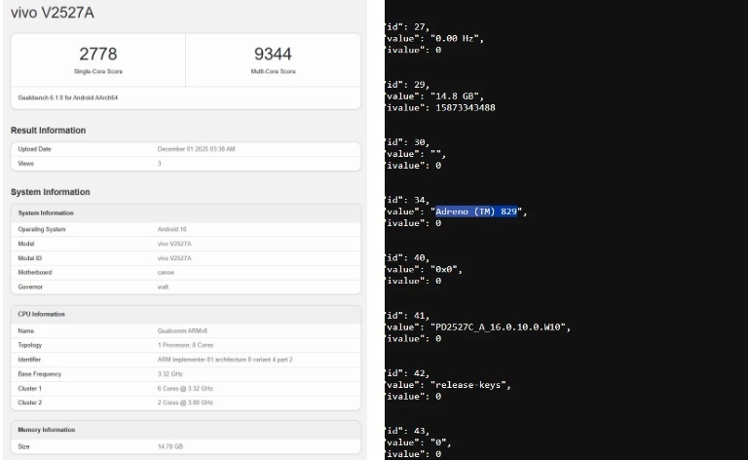Click the highlighted Adreno (TM) 829 text
The image size is (748, 461).
coord(476,211)
